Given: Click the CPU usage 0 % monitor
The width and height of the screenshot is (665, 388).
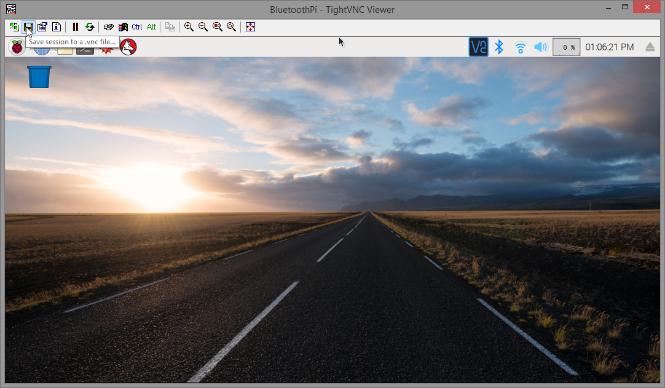Looking at the screenshot, I should 566,47.
